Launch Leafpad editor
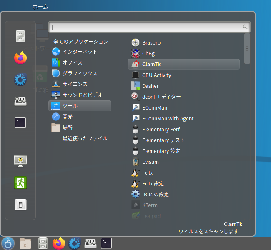The height and width of the screenshot is (250, 271). point(184,216)
